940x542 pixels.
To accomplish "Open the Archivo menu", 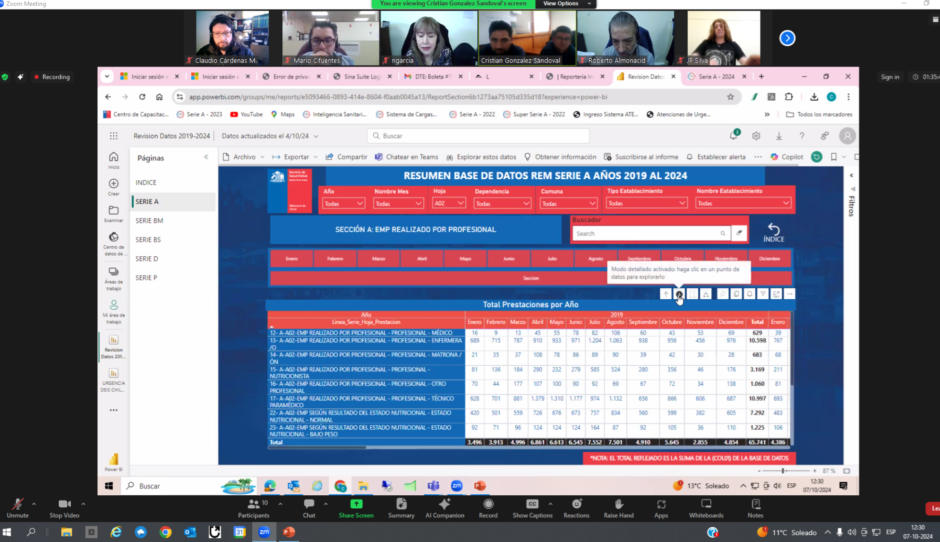I will point(244,157).
